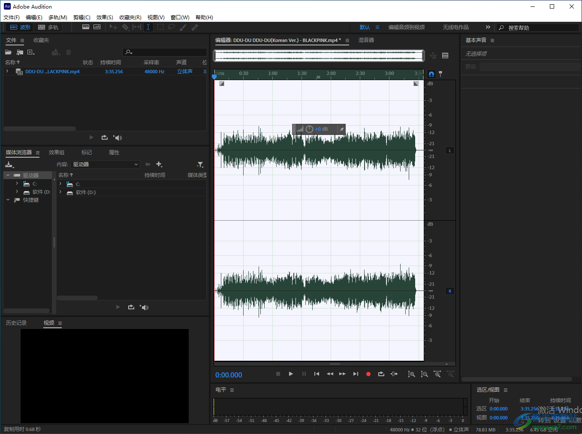
Task: Click the add shortcut plus icon
Action: click(159, 165)
